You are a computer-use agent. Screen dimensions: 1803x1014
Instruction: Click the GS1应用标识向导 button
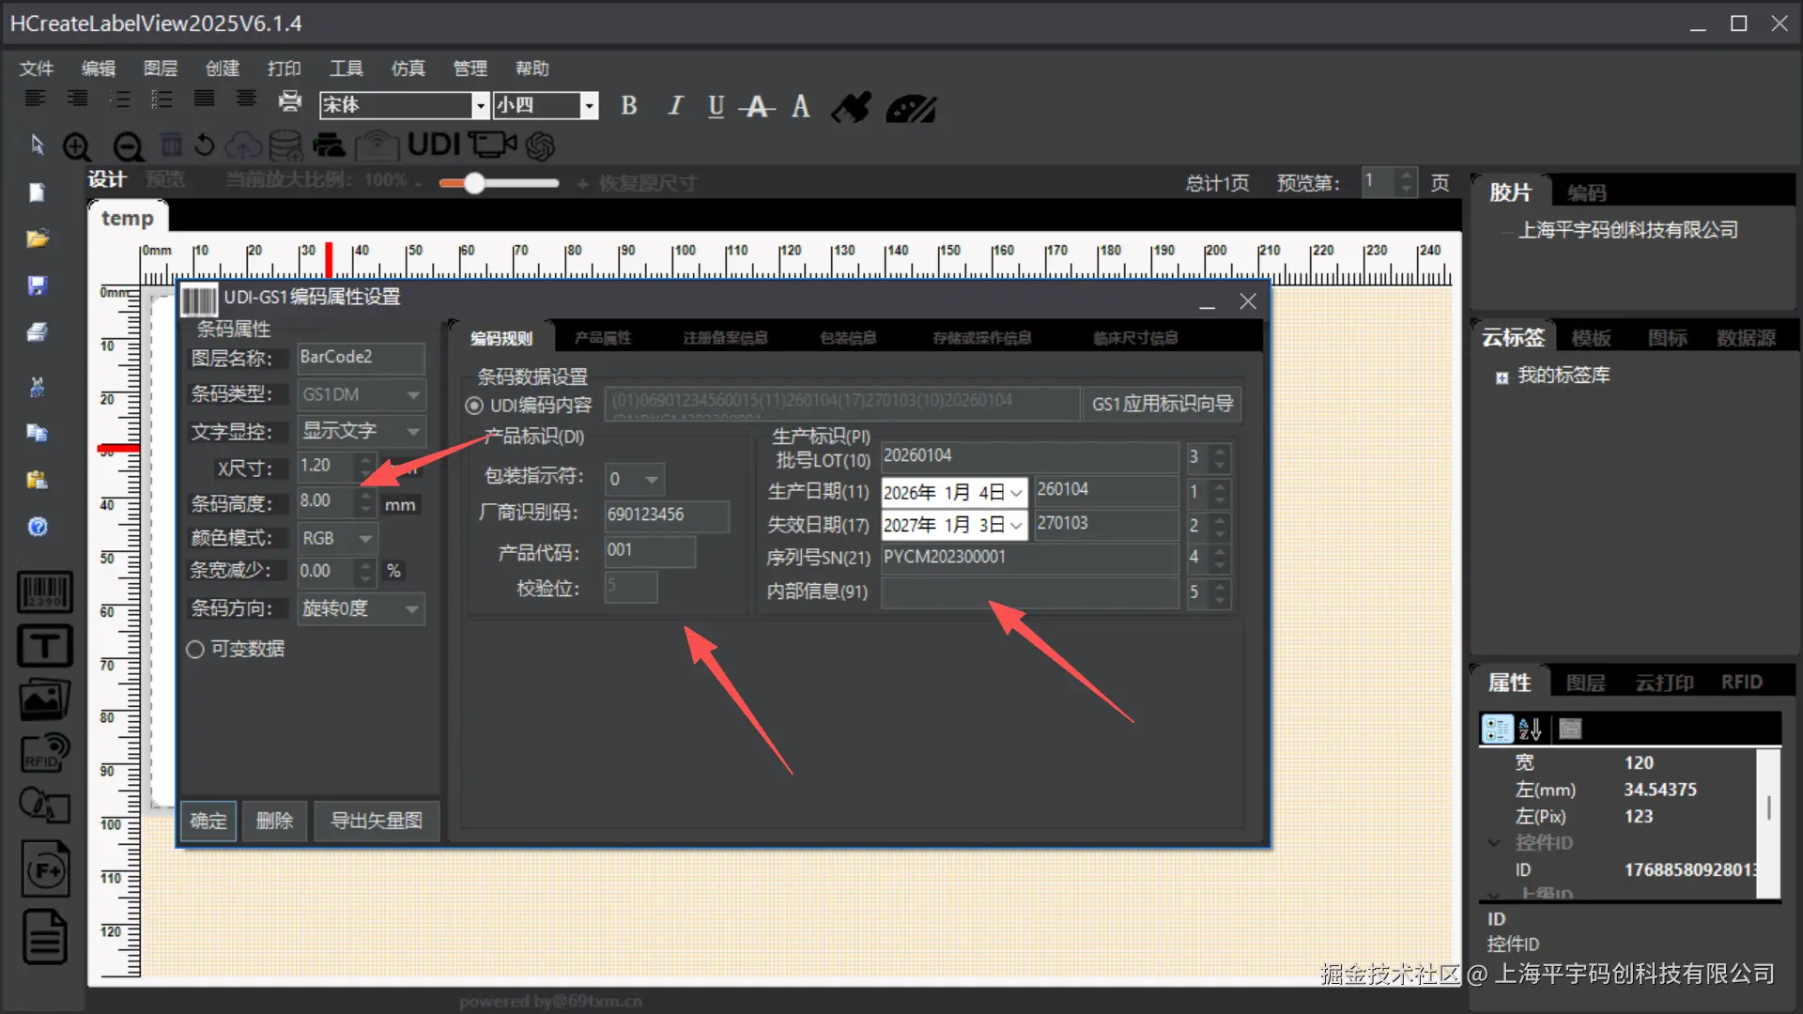coord(1162,404)
